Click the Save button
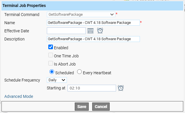Image resolution: width=185 pixels, height=113 pixels. [x=82, y=107]
